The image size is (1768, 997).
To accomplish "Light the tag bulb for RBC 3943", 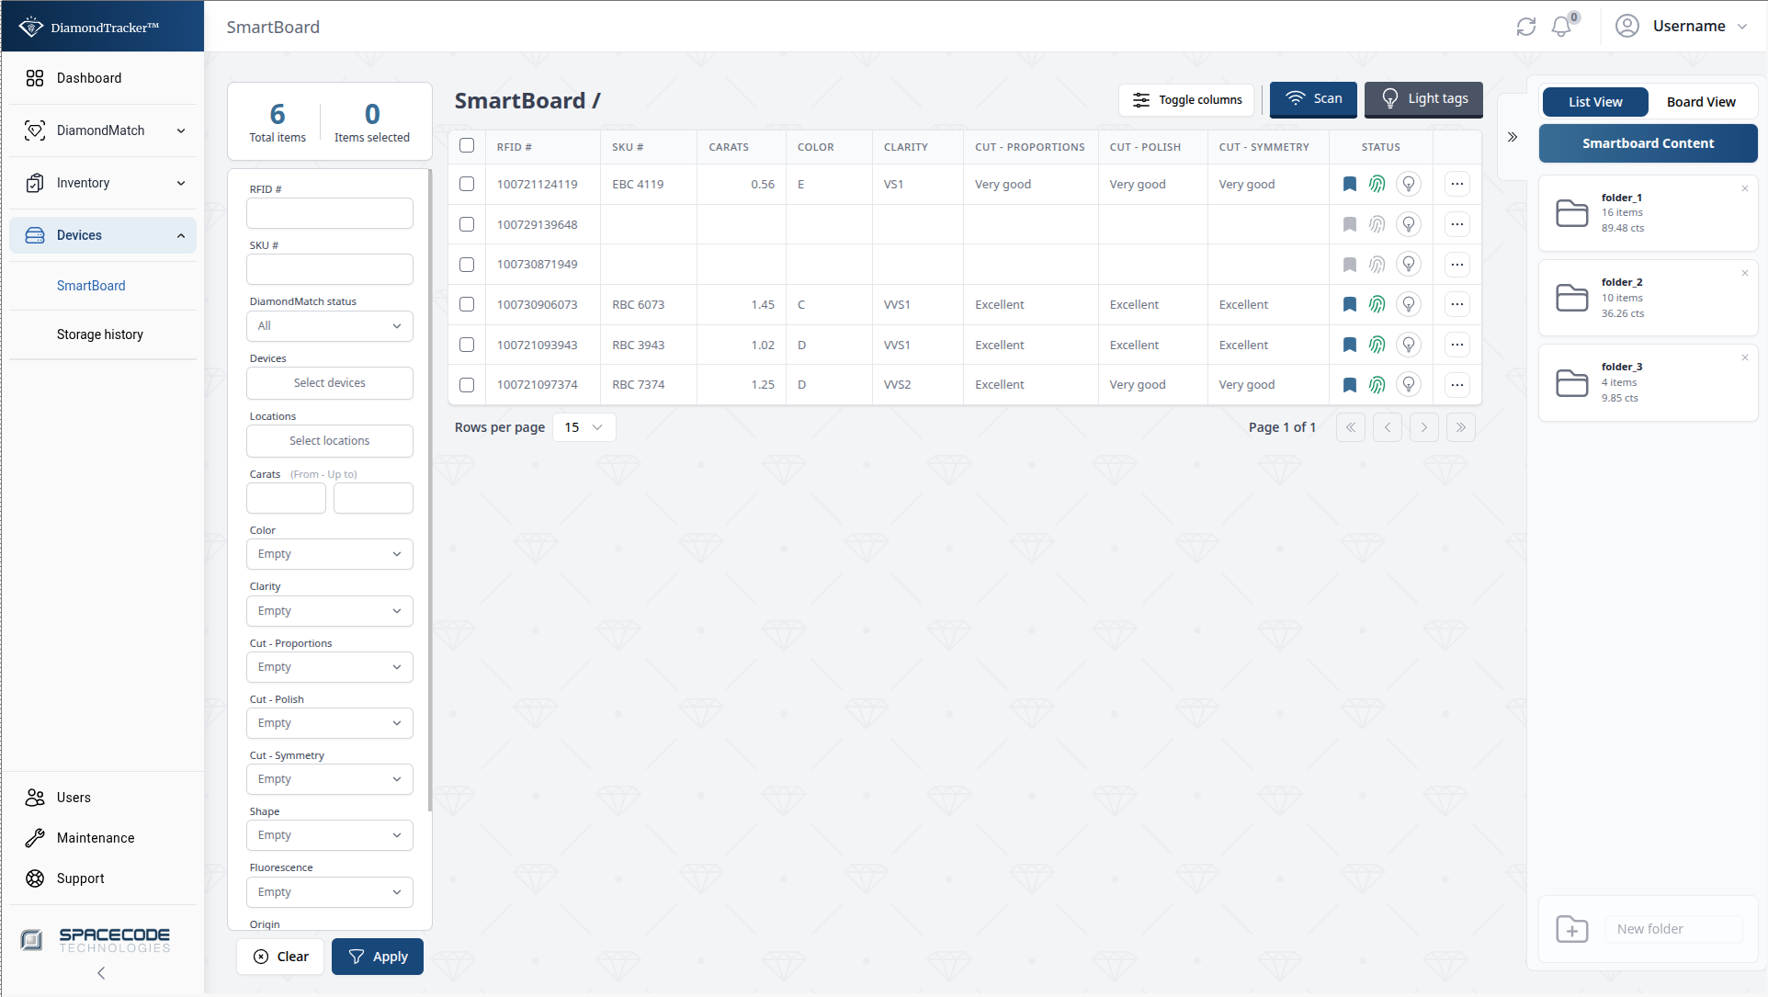I will [x=1408, y=345].
